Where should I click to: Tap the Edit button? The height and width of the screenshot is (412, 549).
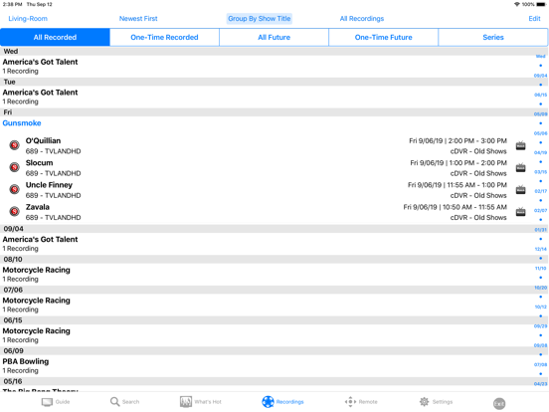[534, 19]
